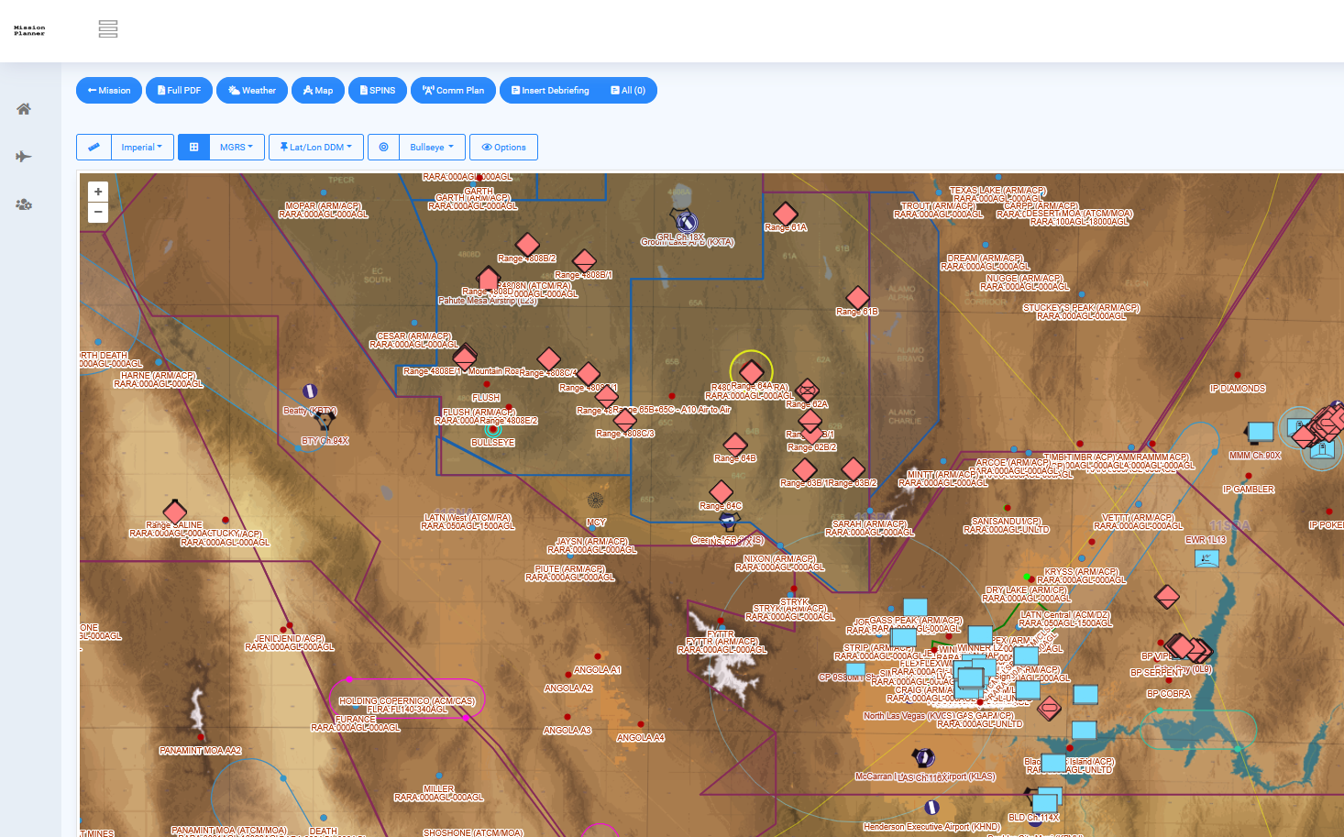Viewport: 1344px width, 837px height.
Task: Zoom out on the map
Action: tap(98, 212)
